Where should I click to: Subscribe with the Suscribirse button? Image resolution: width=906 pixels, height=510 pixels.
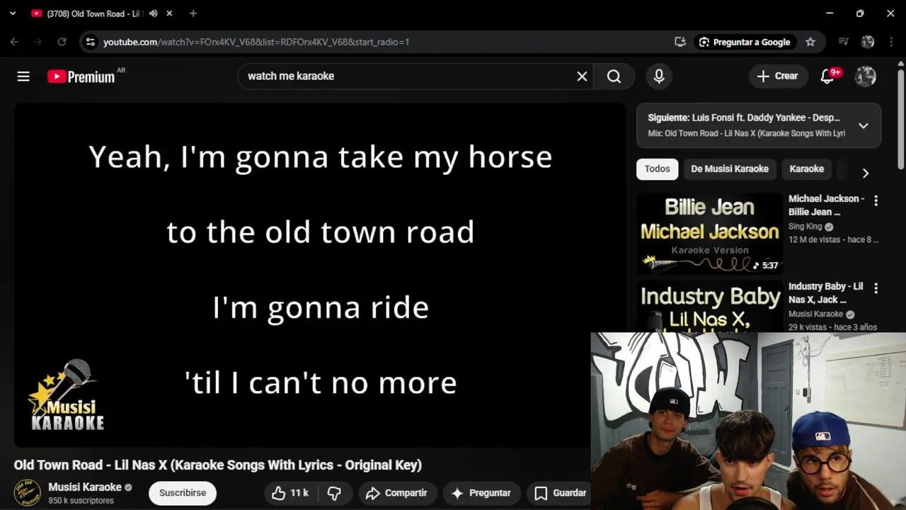(183, 493)
